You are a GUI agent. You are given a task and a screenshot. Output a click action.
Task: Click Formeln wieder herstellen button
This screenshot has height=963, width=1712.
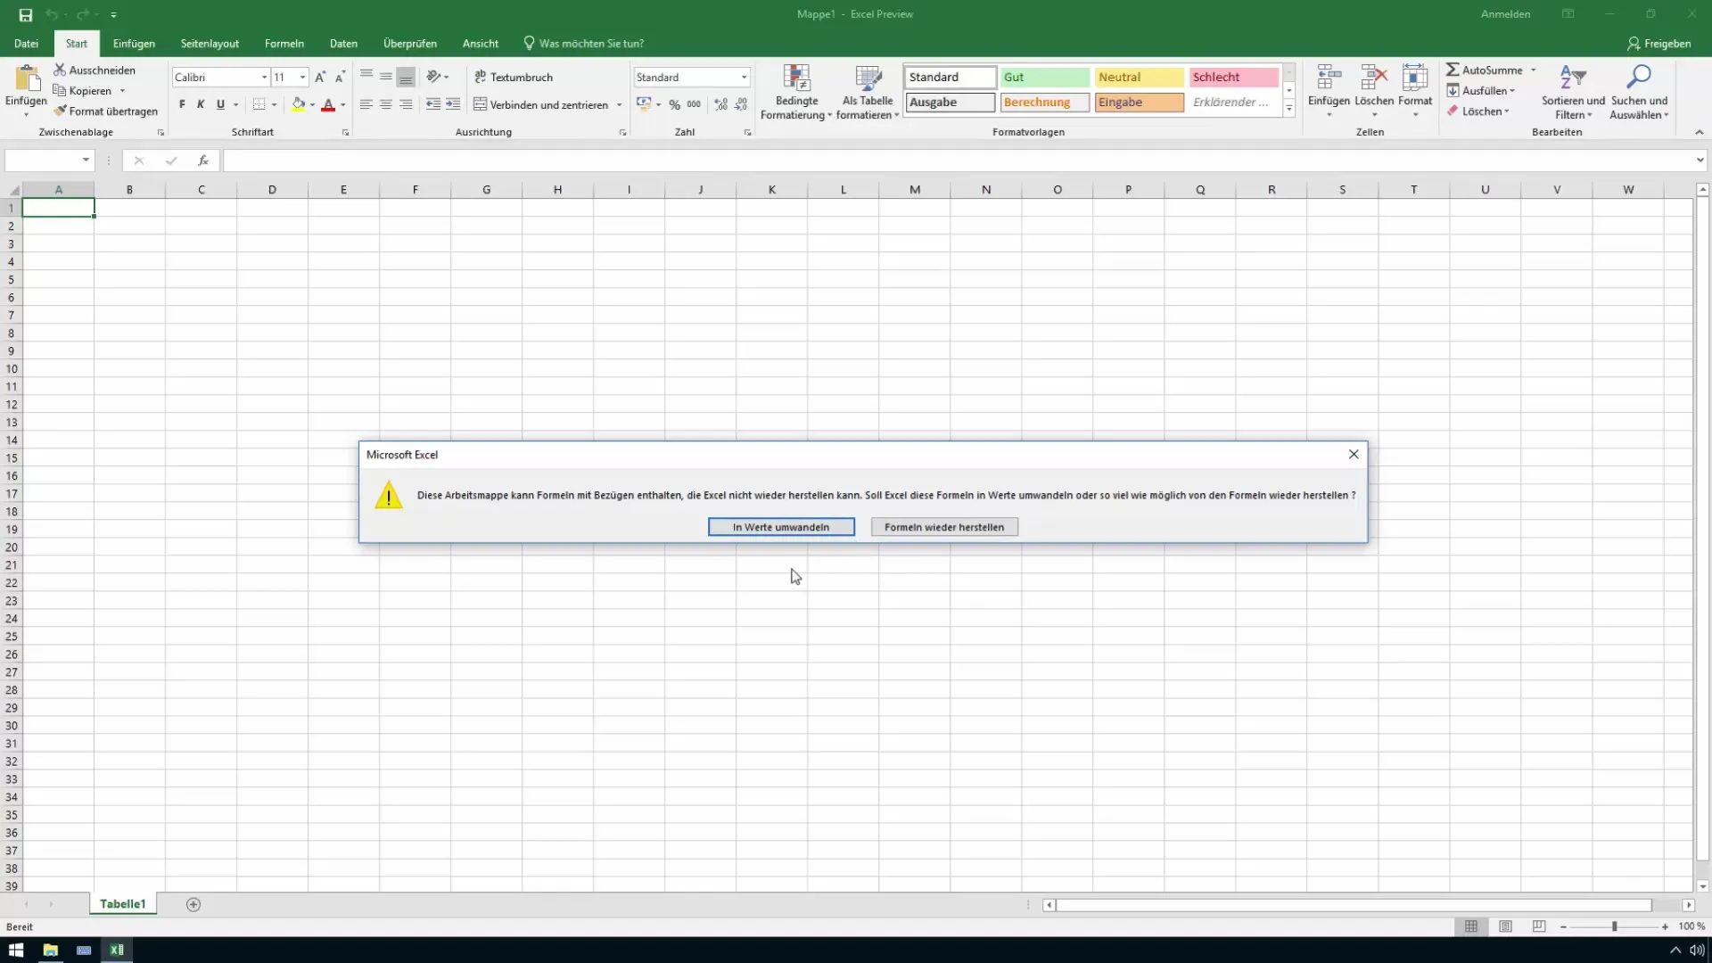pyautogui.click(x=944, y=527)
